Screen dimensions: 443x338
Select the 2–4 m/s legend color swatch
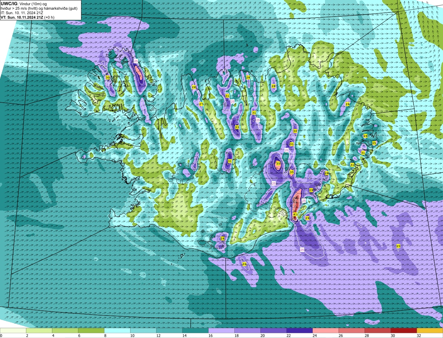click(39, 330)
